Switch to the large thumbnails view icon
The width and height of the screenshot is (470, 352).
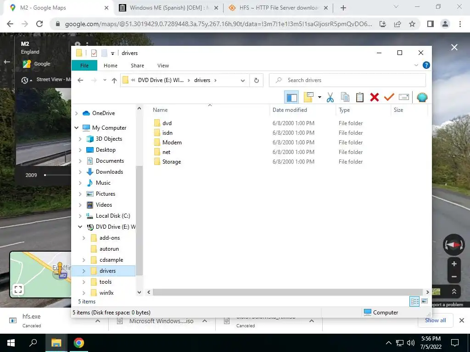(x=425, y=301)
